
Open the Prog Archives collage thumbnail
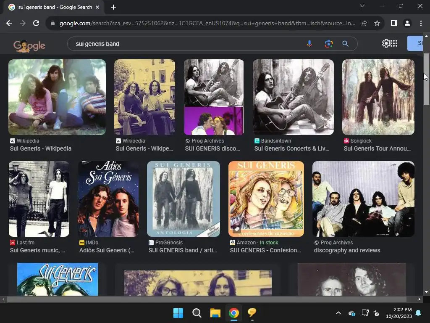pyautogui.click(x=214, y=97)
